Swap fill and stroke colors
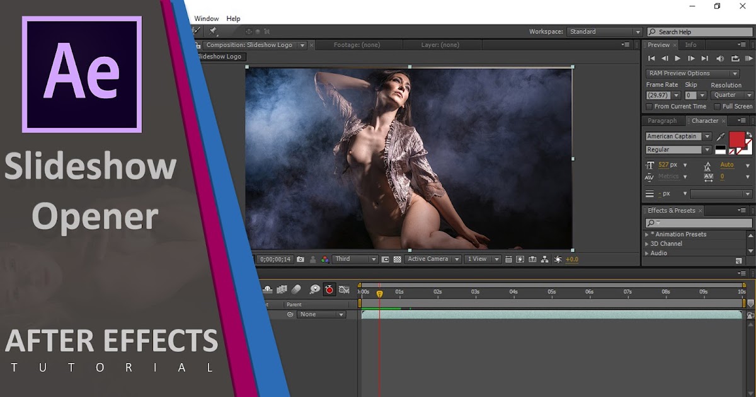This screenshot has height=397, width=756. (x=748, y=134)
